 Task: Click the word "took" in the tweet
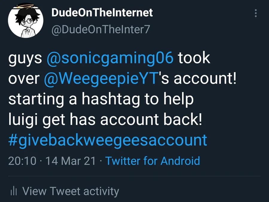tap(194, 58)
